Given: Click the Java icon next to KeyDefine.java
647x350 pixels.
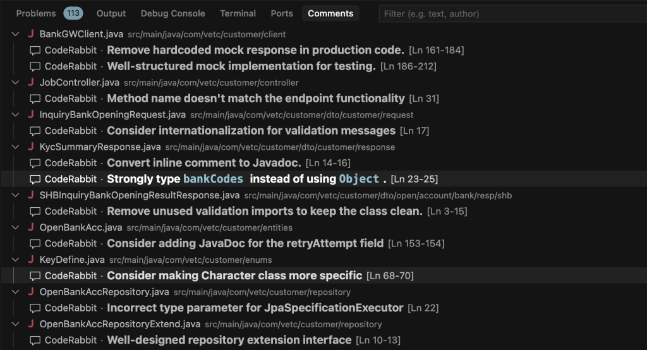Looking at the screenshot, I should coord(31,259).
